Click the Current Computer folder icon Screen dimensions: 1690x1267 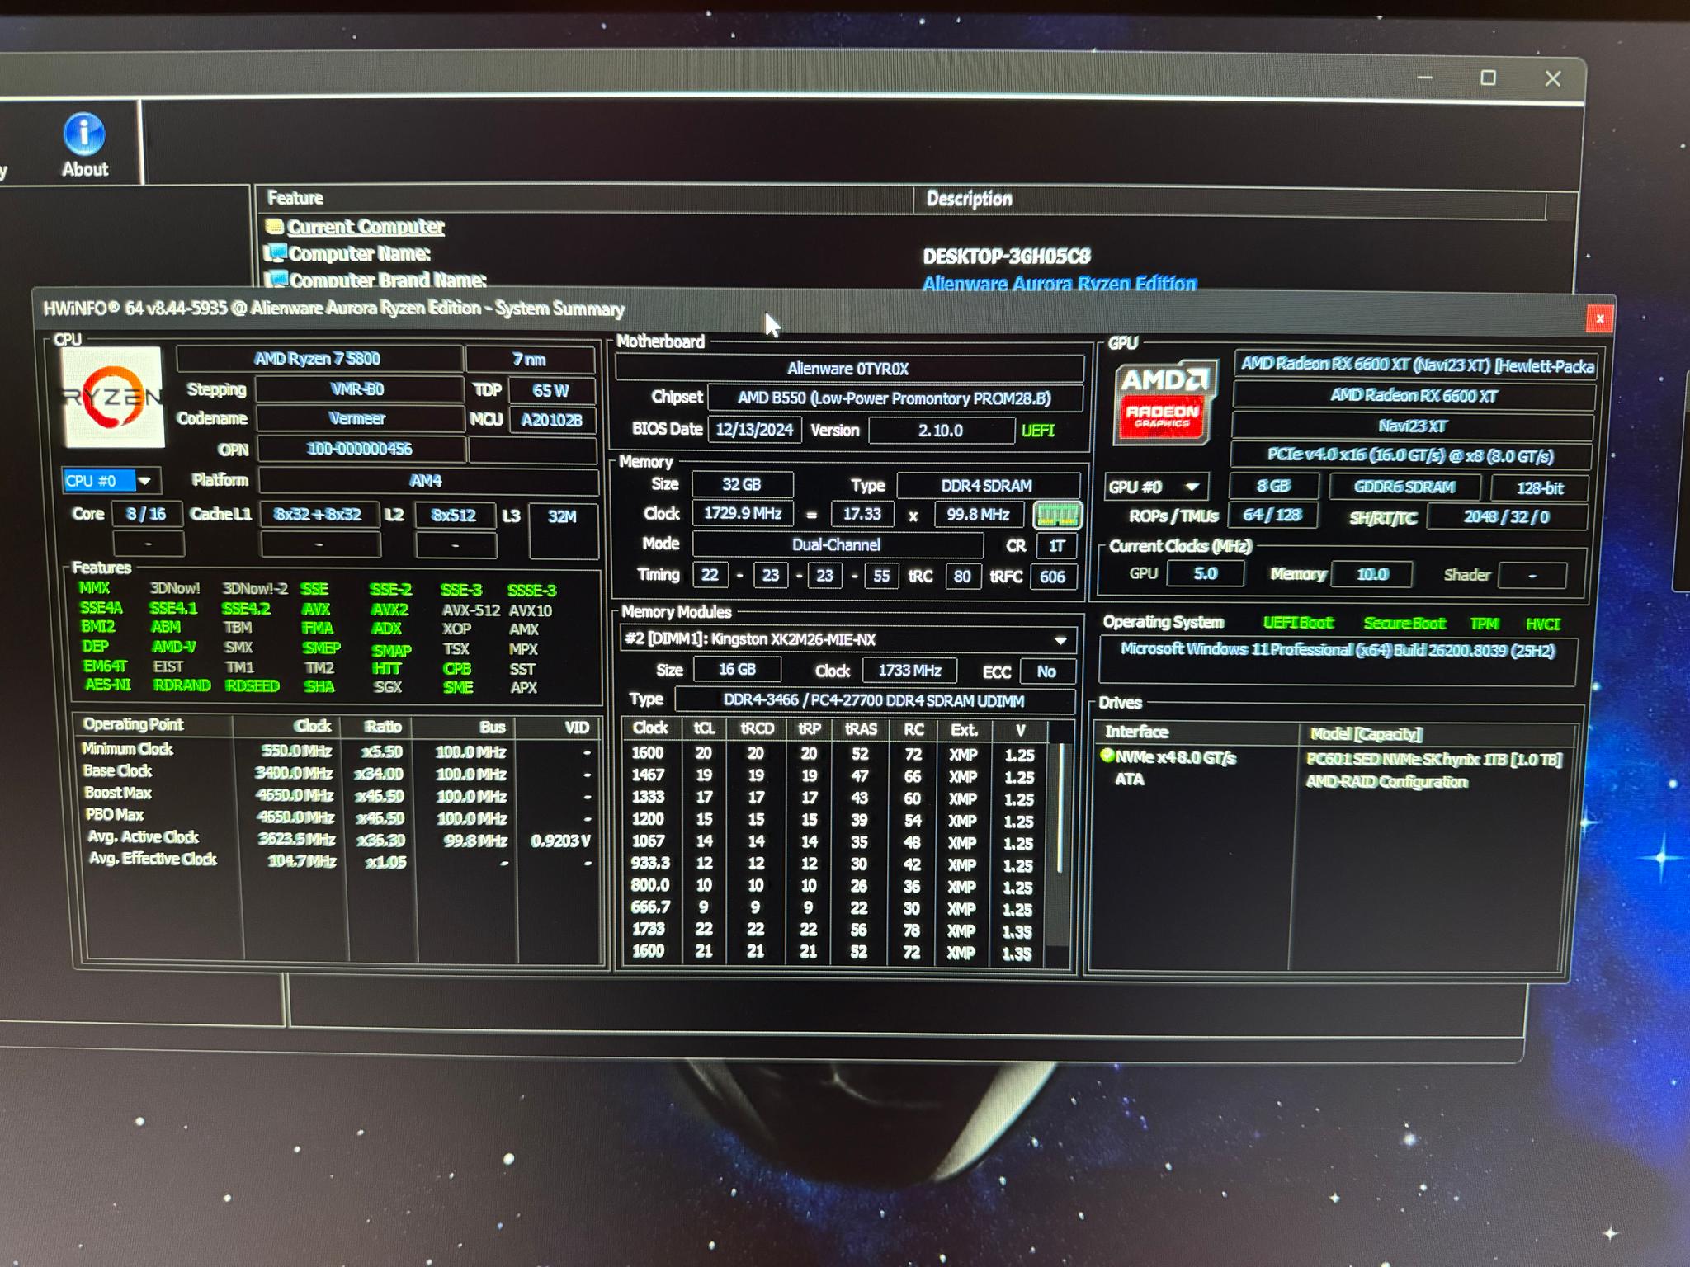click(274, 225)
